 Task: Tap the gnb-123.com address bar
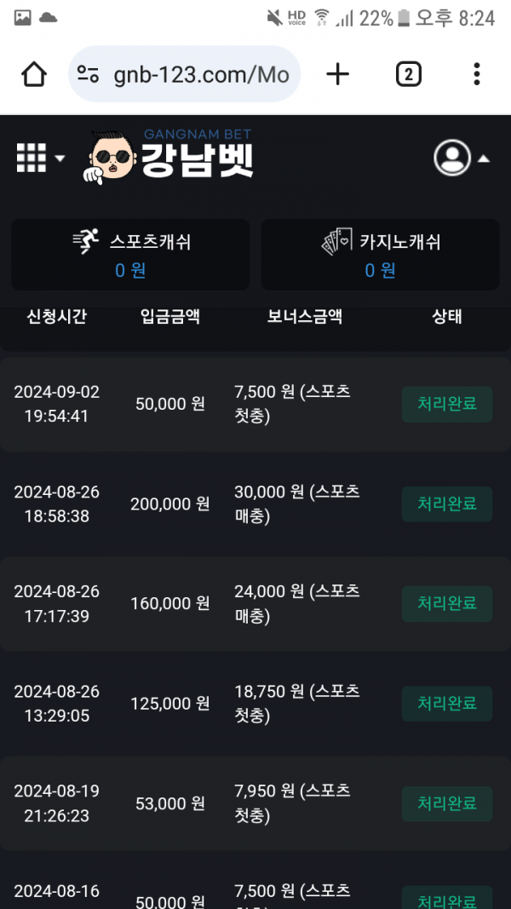[x=200, y=75]
